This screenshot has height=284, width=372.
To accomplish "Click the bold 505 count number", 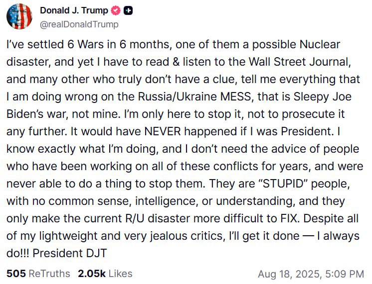I will tap(16, 274).
